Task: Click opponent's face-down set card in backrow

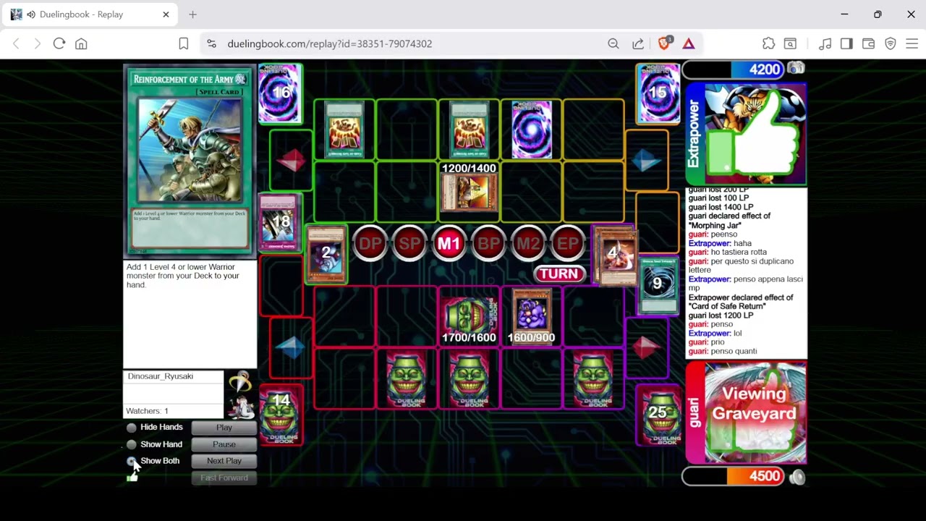Action: [532, 130]
